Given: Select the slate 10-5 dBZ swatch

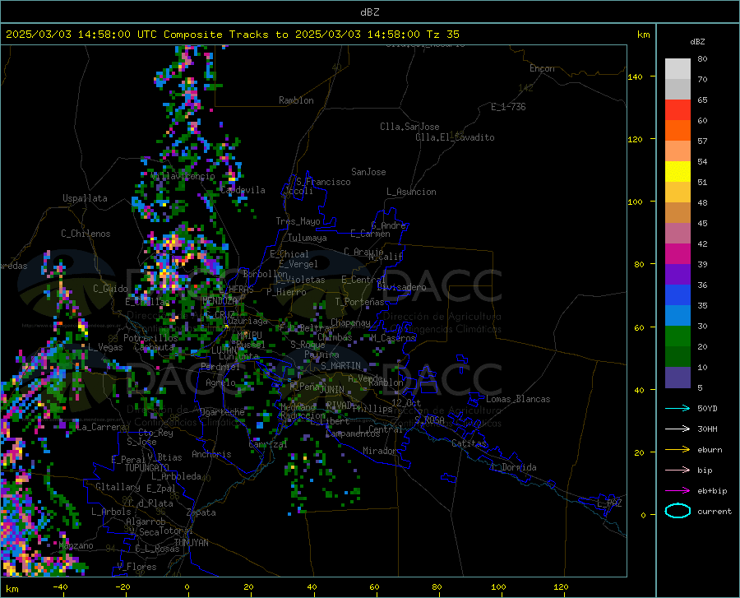Looking at the screenshot, I should (678, 378).
